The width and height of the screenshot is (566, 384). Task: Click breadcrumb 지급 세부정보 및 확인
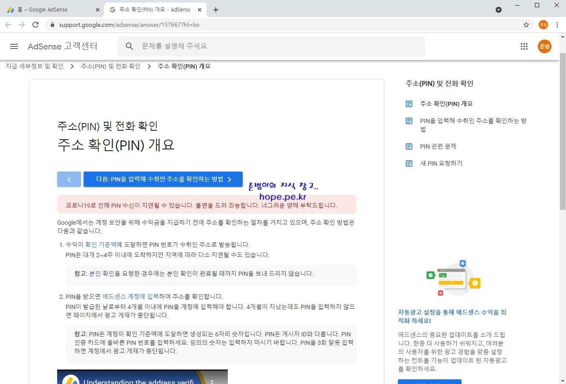pos(35,66)
